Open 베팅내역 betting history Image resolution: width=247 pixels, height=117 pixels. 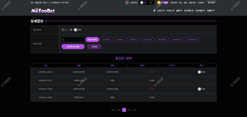point(192,3)
